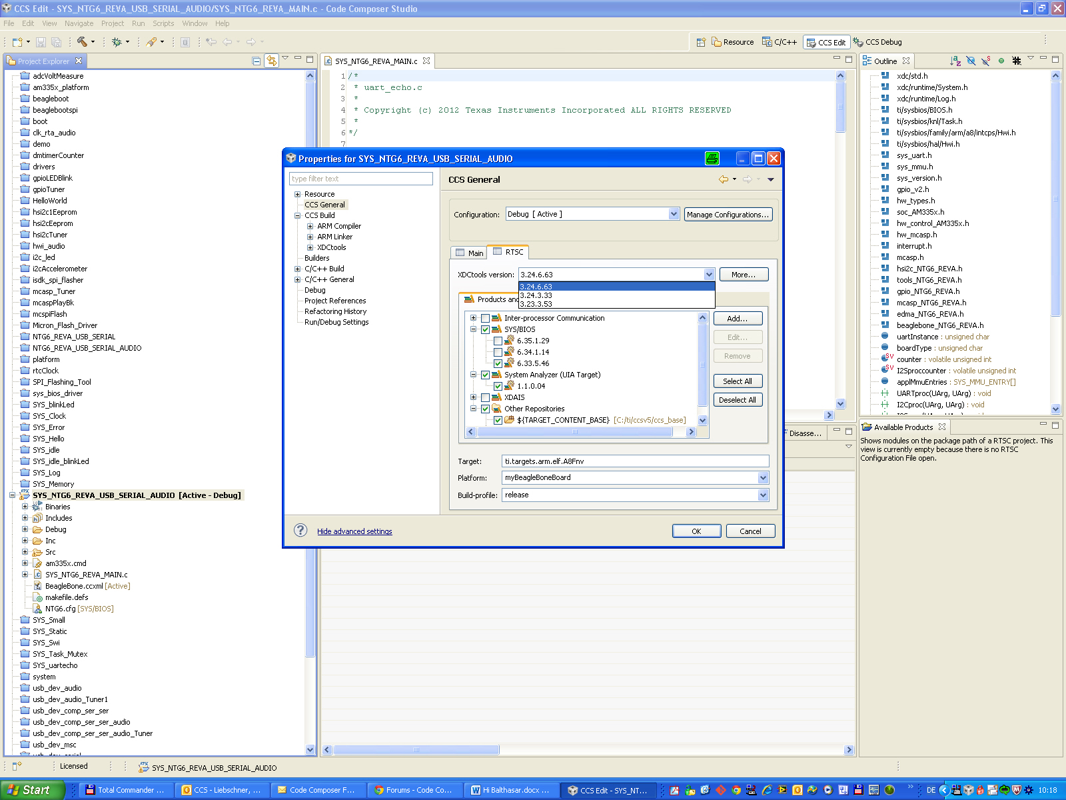Viewport: 1066px width, 800px height.
Task: Open Total Commander from the taskbar
Action: pyautogui.click(x=126, y=790)
